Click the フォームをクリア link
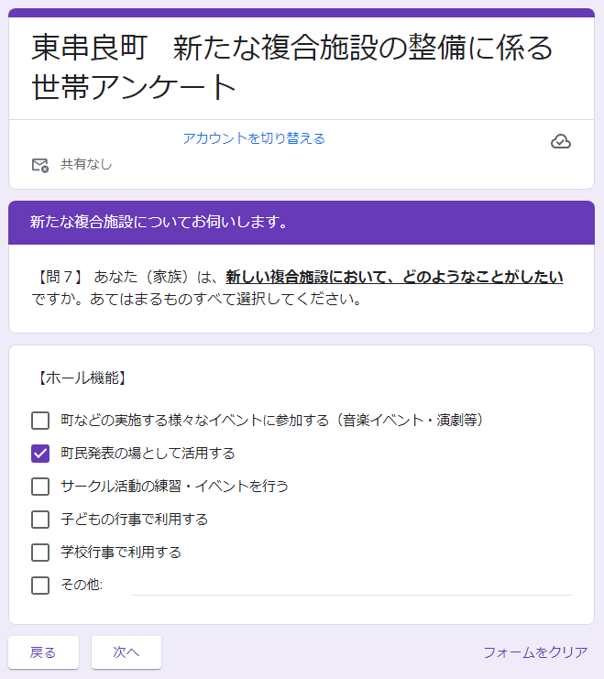 click(x=535, y=652)
